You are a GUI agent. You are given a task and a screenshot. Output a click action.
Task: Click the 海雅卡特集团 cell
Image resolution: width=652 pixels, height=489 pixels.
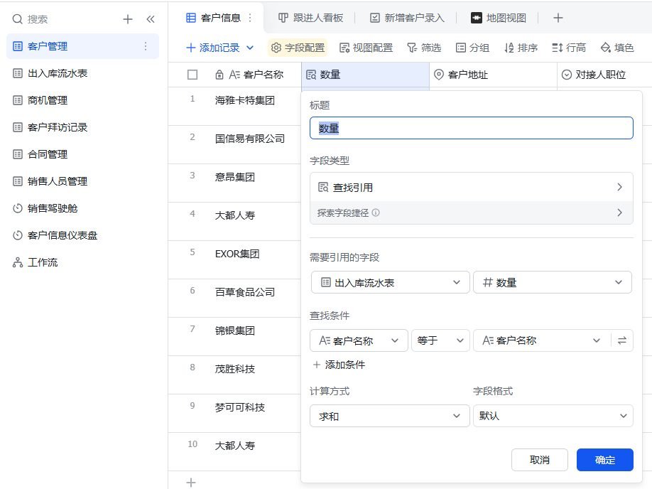tap(245, 101)
